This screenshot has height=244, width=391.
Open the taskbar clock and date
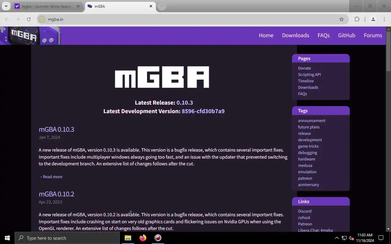pos(365,238)
